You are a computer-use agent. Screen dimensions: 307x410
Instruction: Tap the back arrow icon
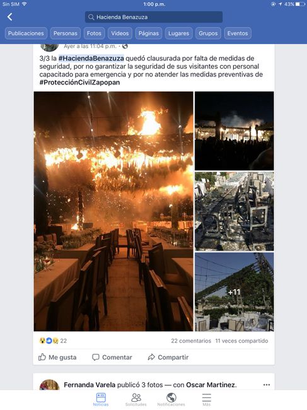click(x=10, y=17)
